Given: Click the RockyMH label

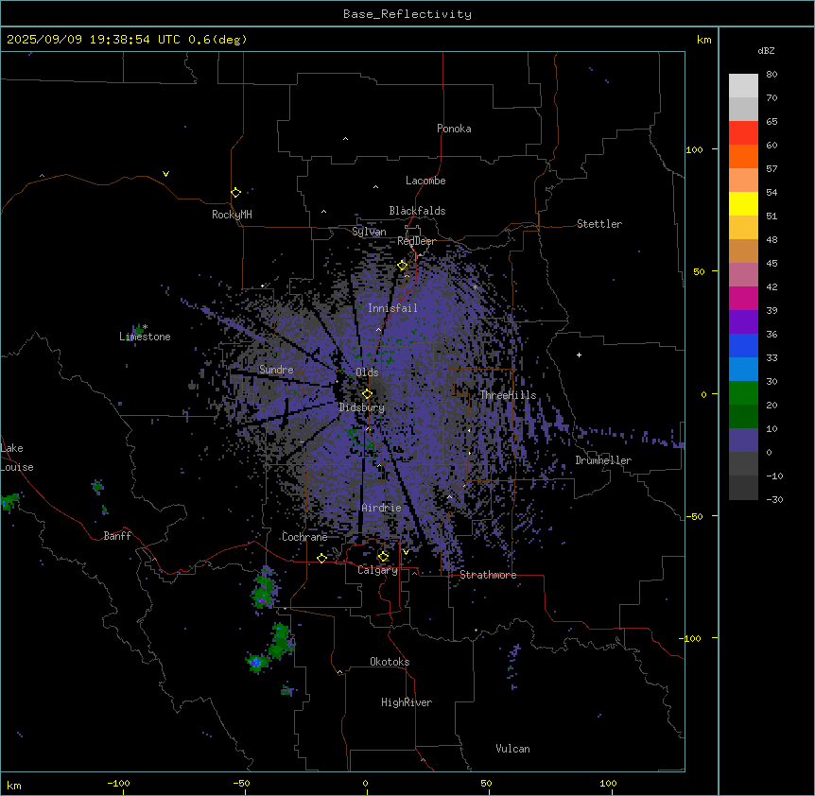Looking at the screenshot, I should [232, 215].
